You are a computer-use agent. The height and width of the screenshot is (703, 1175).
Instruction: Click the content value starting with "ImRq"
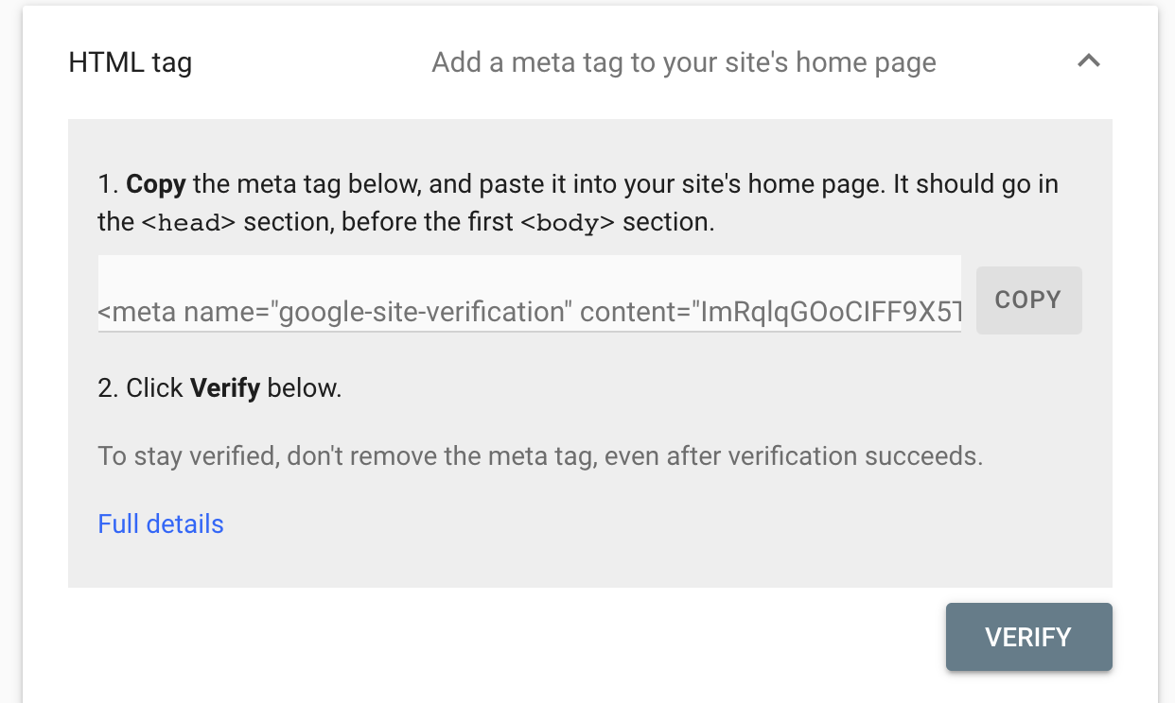830,312
